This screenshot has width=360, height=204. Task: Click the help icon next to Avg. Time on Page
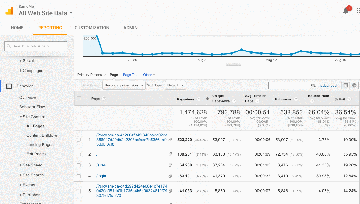pos(257,101)
